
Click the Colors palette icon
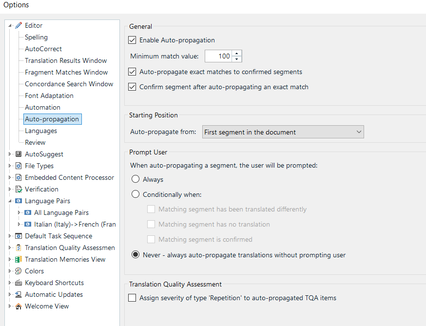[x=19, y=271]
